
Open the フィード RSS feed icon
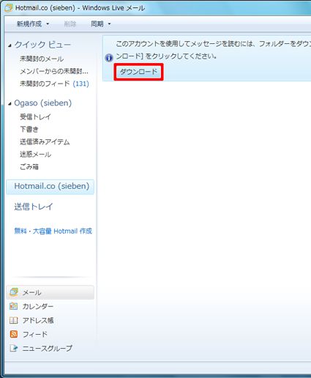(14, 334)
